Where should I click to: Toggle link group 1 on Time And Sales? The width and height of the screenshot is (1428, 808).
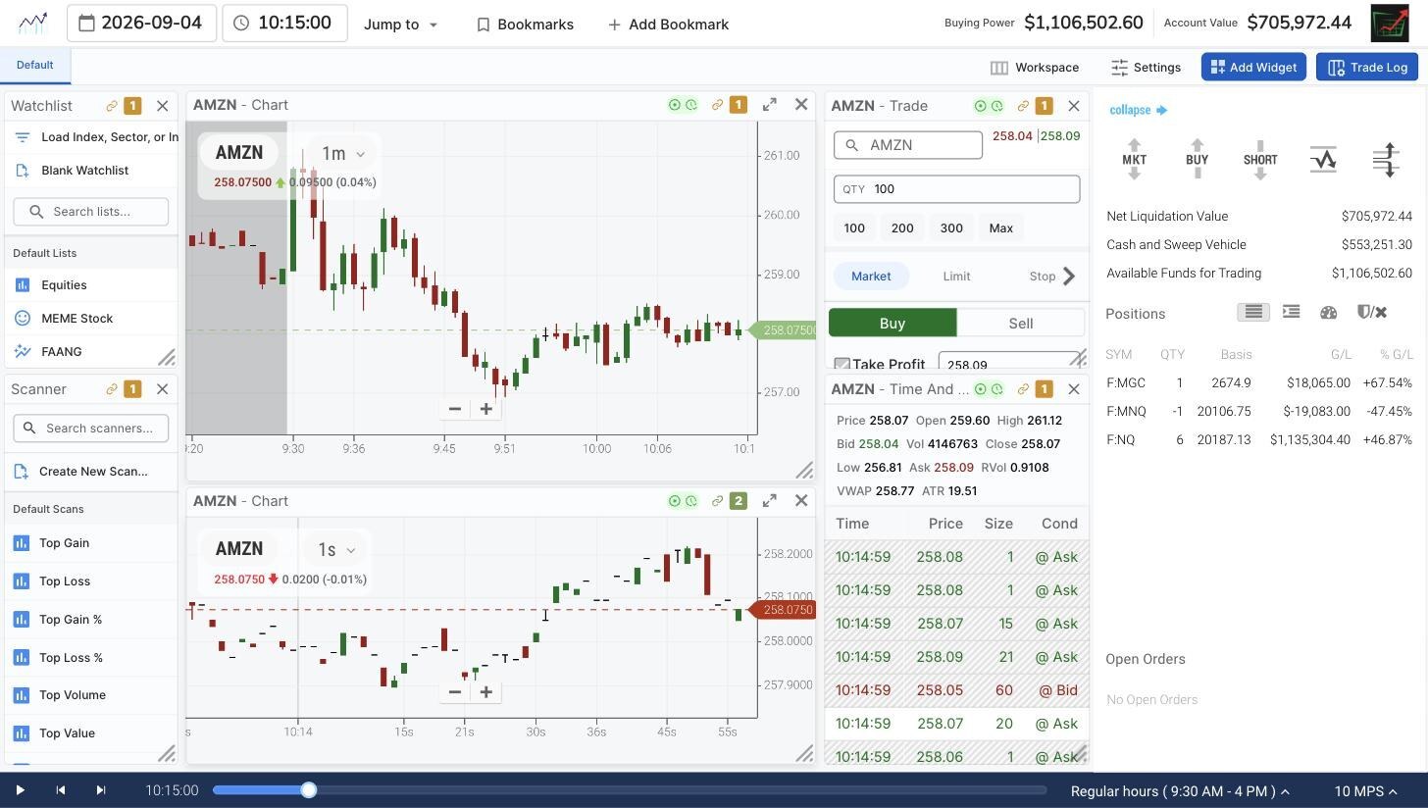tap(1044, 389)
